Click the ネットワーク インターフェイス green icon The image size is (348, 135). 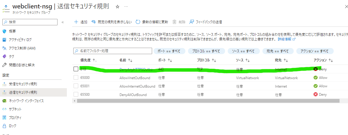4,101
